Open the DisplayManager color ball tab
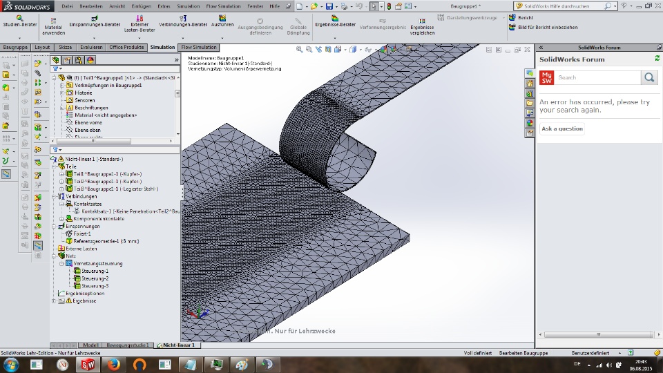Screen dimensions: 663x373 point(90,60)
